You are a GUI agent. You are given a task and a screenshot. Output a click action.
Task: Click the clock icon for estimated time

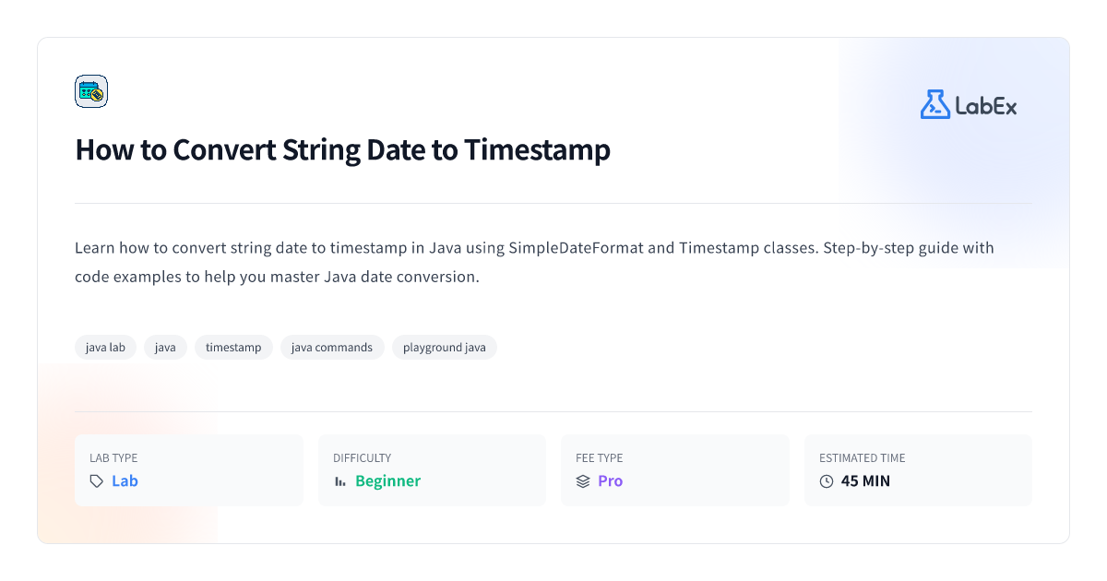pos(827,481)
